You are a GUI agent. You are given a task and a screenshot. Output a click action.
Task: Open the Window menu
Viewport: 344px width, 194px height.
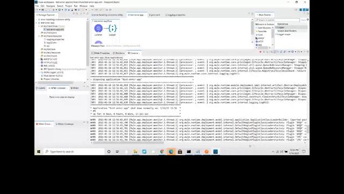[x=83, y=6]
